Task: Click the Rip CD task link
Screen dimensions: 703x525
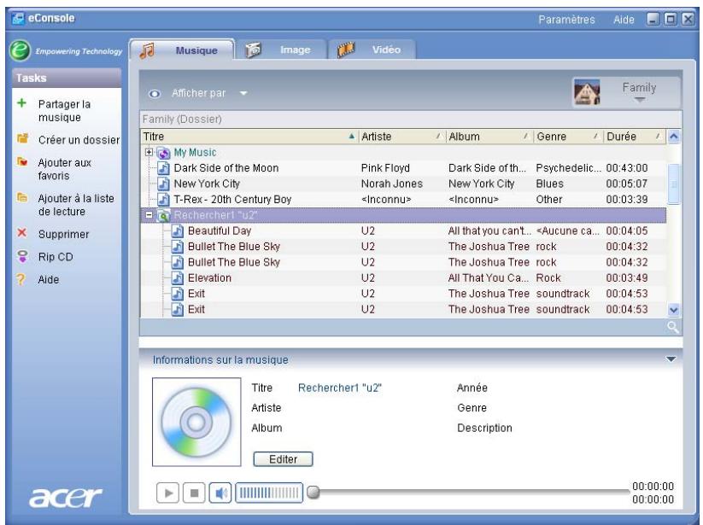Action: click(56, 257)
